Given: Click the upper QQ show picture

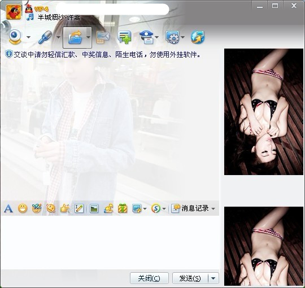Looking at the screenshot, I should [x=264, y=112].
